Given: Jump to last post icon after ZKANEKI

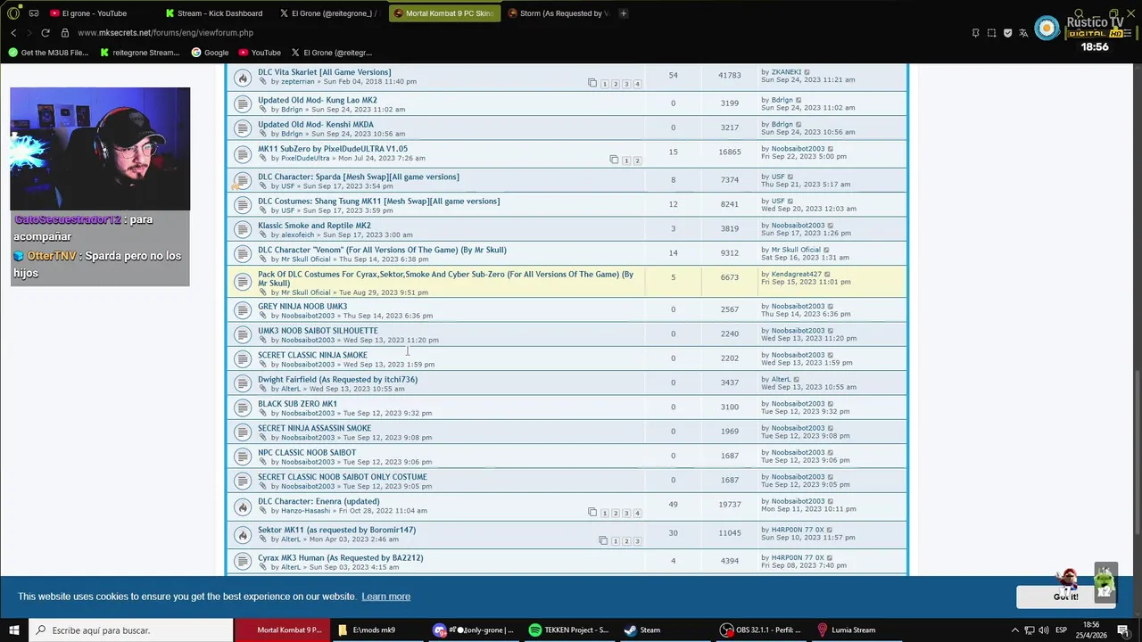Looking at the screenshot, I should [807, 72].
